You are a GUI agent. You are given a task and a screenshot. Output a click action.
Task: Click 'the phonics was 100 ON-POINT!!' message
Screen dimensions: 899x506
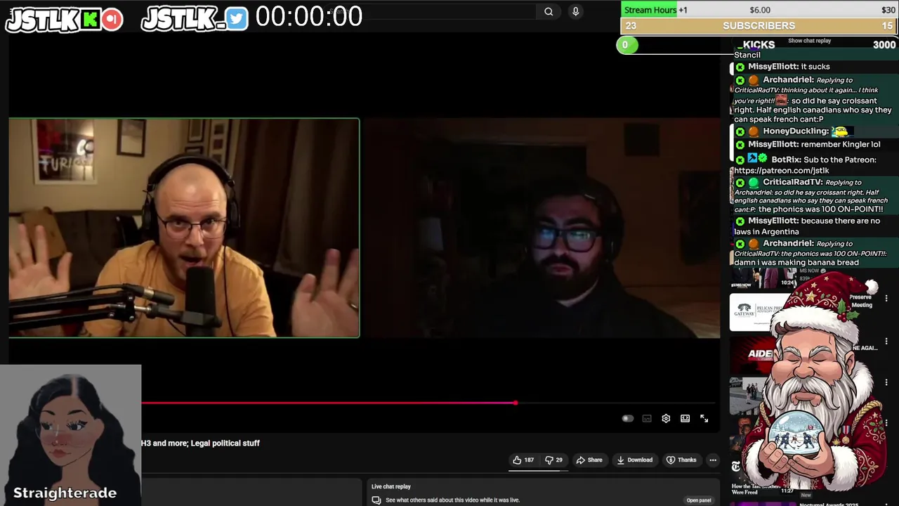coord(820,209)
